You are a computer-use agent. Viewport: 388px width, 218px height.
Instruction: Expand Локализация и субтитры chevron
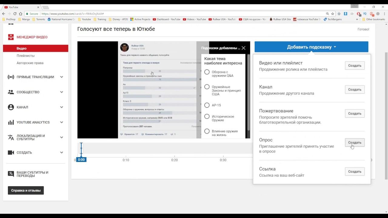(62, 137)
